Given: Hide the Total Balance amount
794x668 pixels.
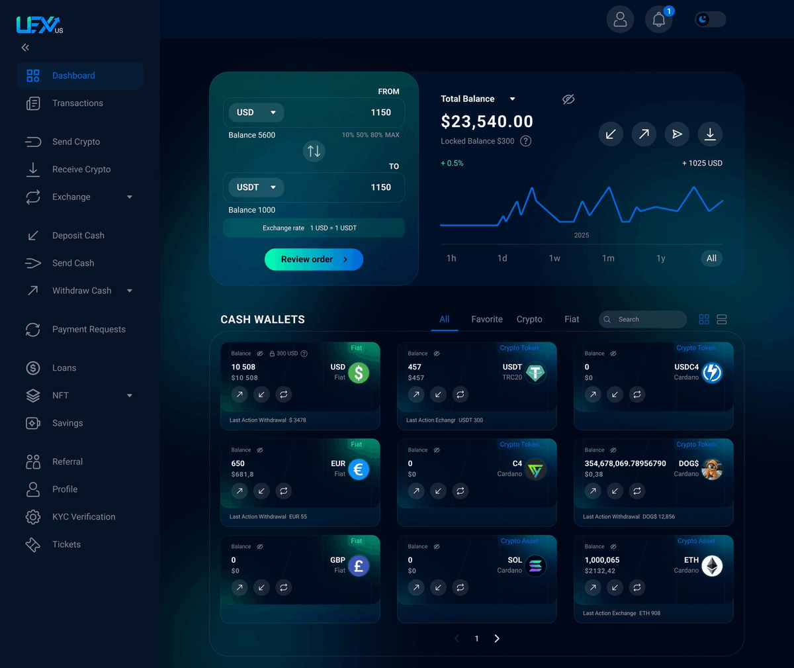Looking at the screenshot, I should coord(568,99).
